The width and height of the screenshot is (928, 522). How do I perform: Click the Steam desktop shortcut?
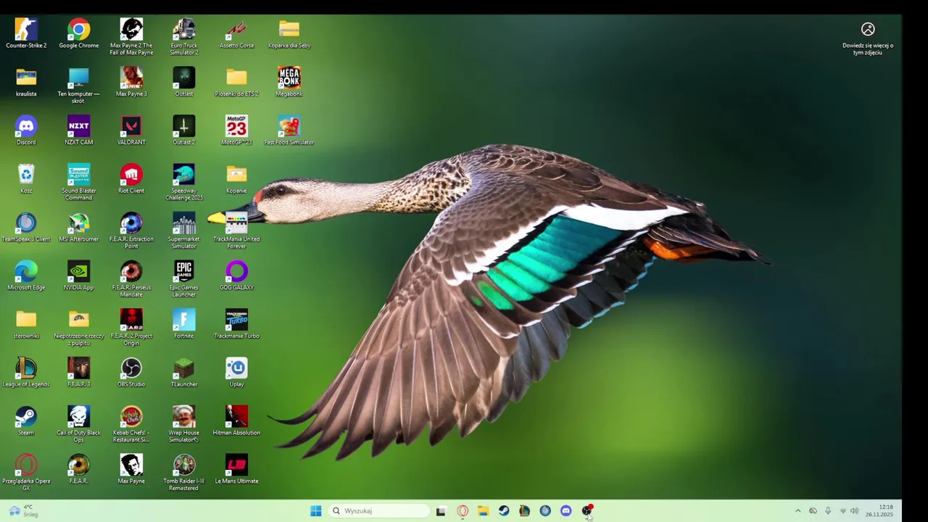(26, 422)
